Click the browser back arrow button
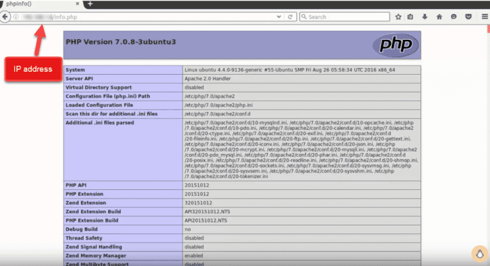The image size is (490, 266). 6,17
